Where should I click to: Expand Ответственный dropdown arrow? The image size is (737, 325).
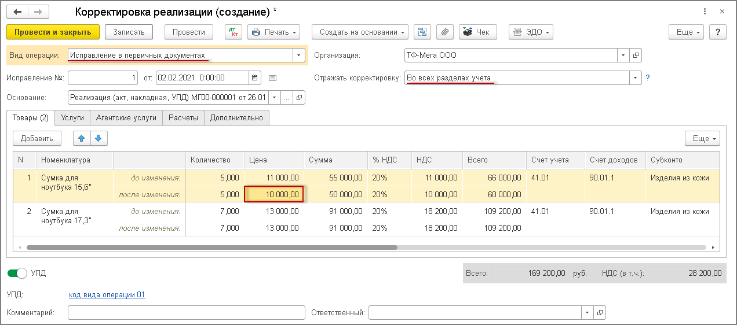coord(588,313)
